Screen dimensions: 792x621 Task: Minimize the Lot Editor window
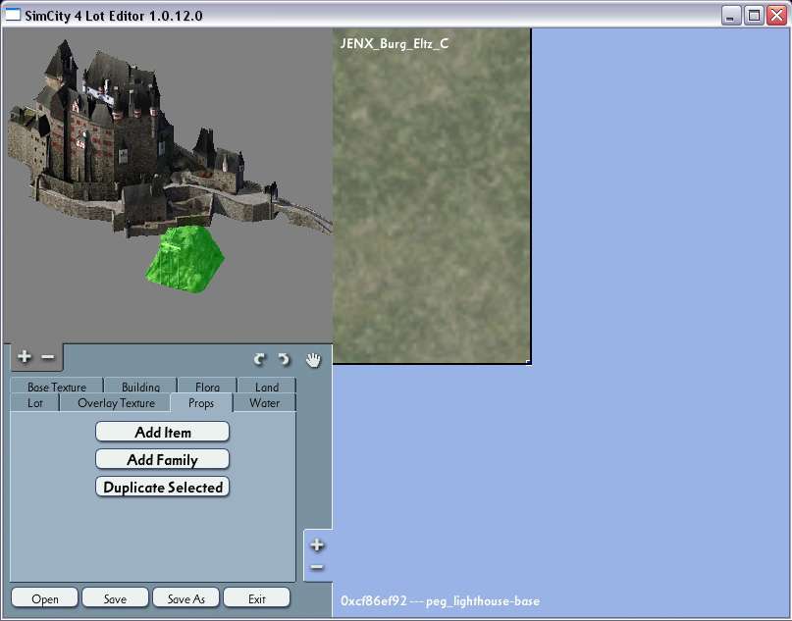(730, 16)
